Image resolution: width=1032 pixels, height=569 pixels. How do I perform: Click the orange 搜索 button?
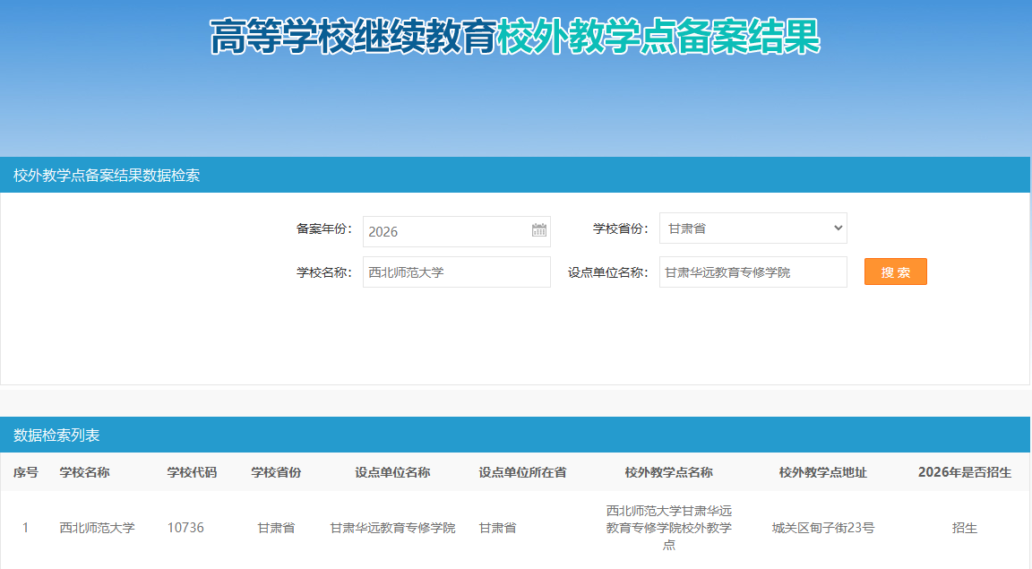[895, 272]
